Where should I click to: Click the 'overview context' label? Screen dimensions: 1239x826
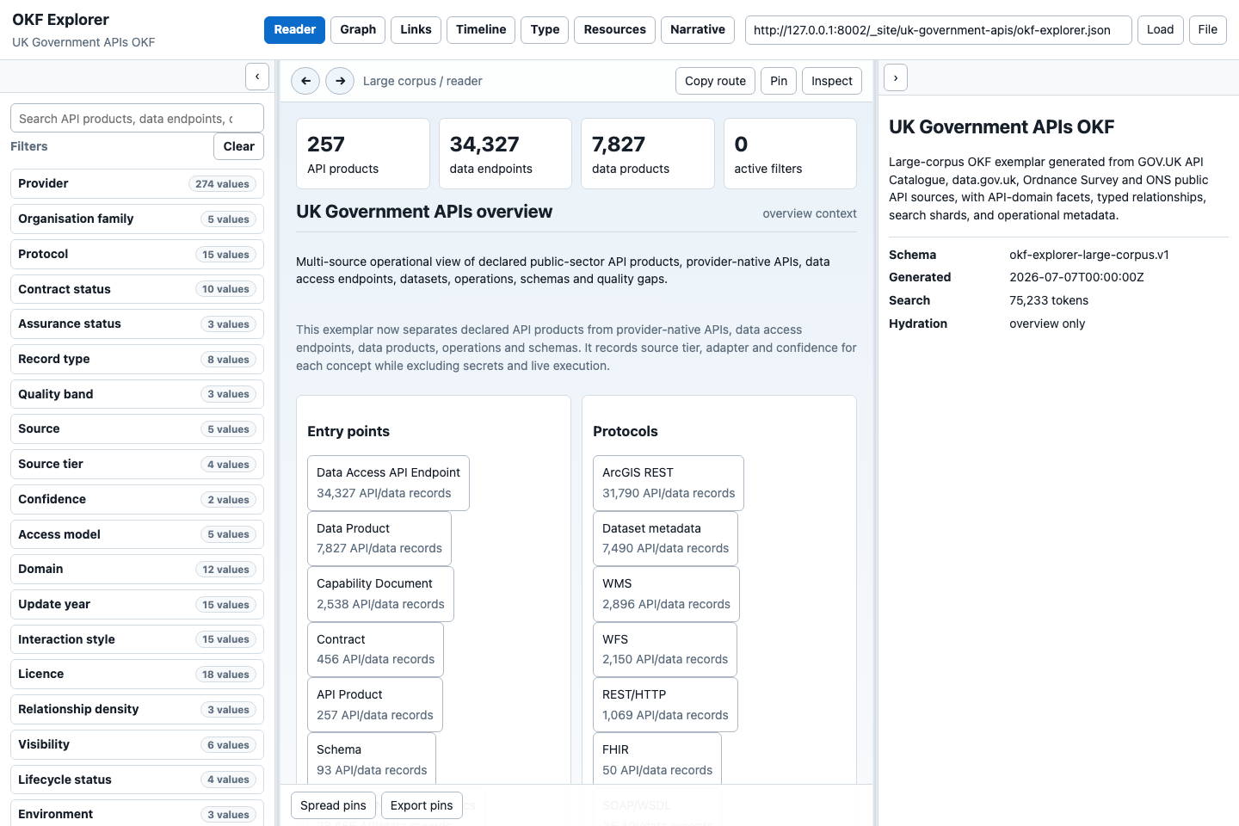pyautogui.click(x=810, y=213)
